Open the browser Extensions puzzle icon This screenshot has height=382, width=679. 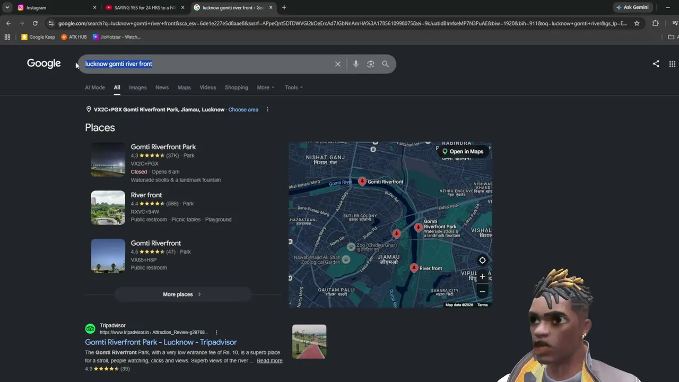click(x=656, y=23)
